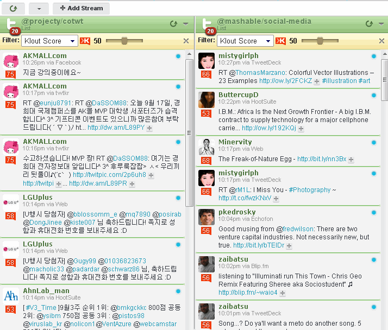Click AKMALLcom avatar on the 10:17pm tweet
The image size is (388, 330).
[x=11, y=91]
